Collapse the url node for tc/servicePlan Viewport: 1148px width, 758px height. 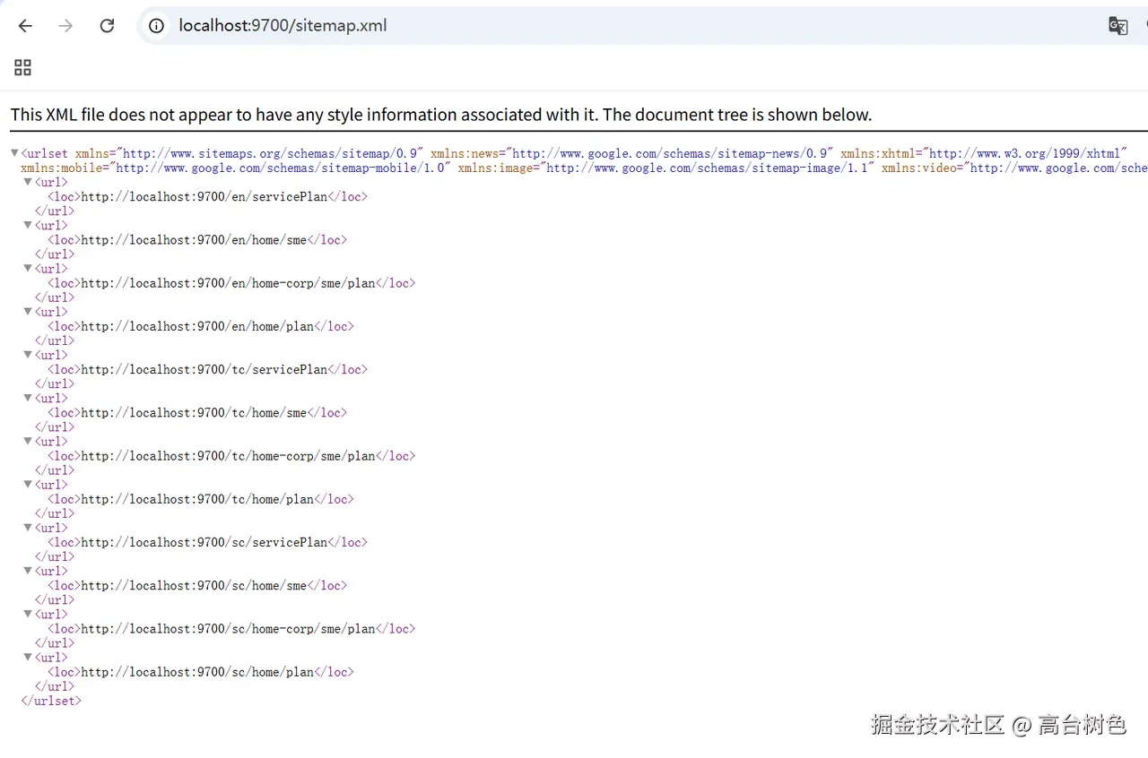tap(28, 355)
